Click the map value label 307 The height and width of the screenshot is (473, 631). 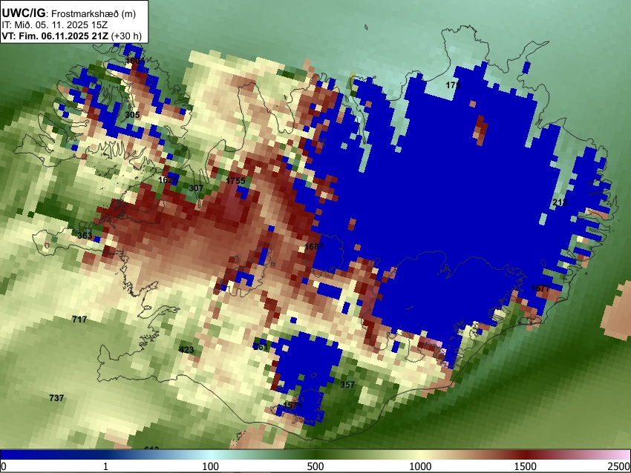(196, 188)
